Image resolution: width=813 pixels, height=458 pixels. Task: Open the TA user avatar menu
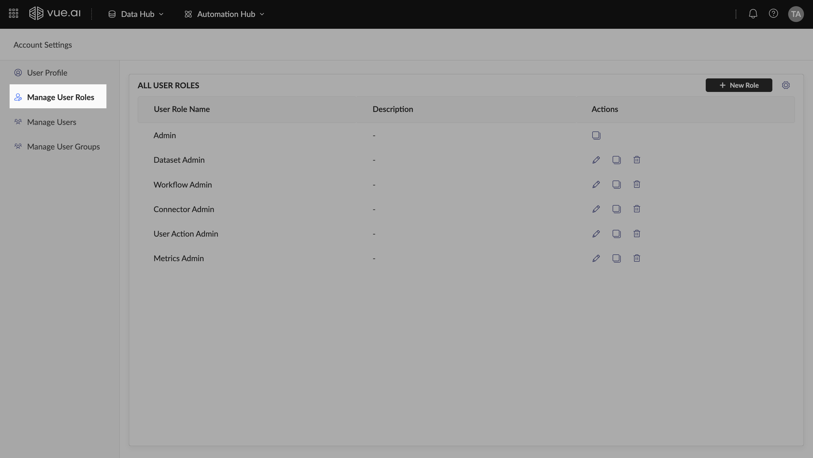click(795, 14)
